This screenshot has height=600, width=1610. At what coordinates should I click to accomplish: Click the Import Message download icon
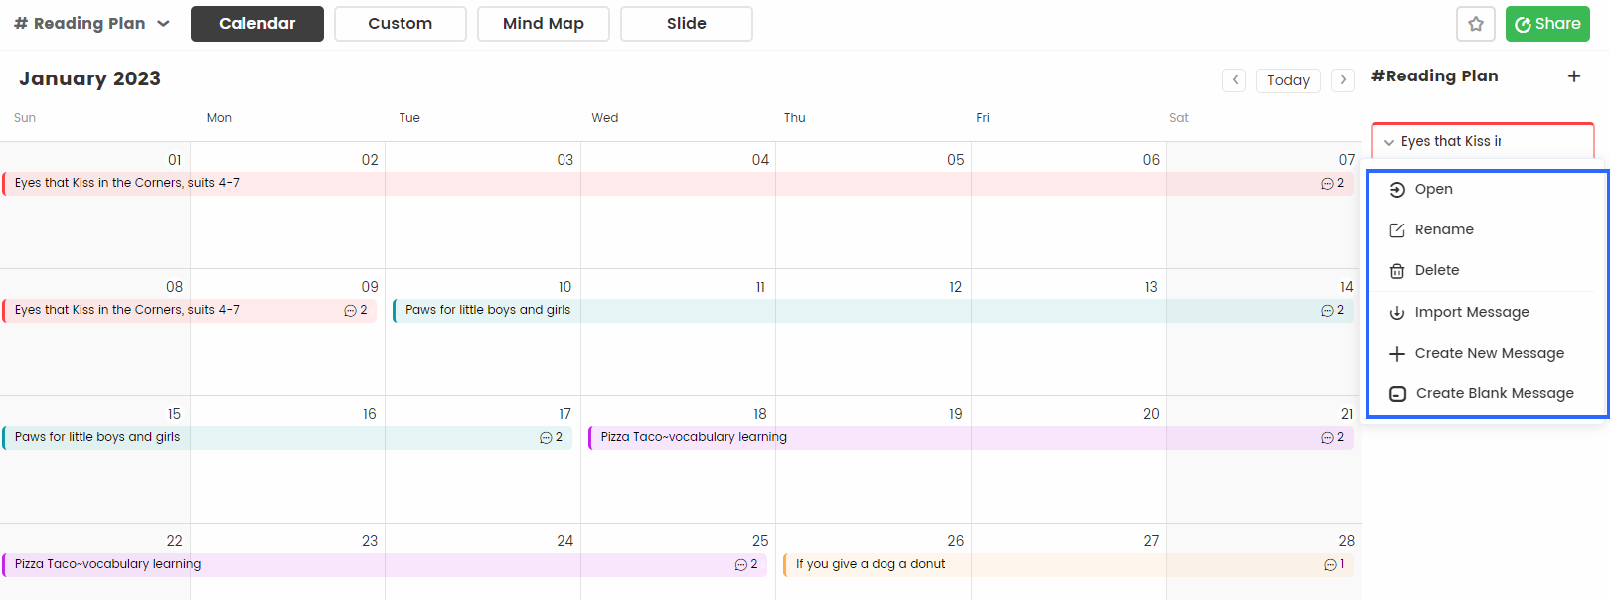(1397, 313)
